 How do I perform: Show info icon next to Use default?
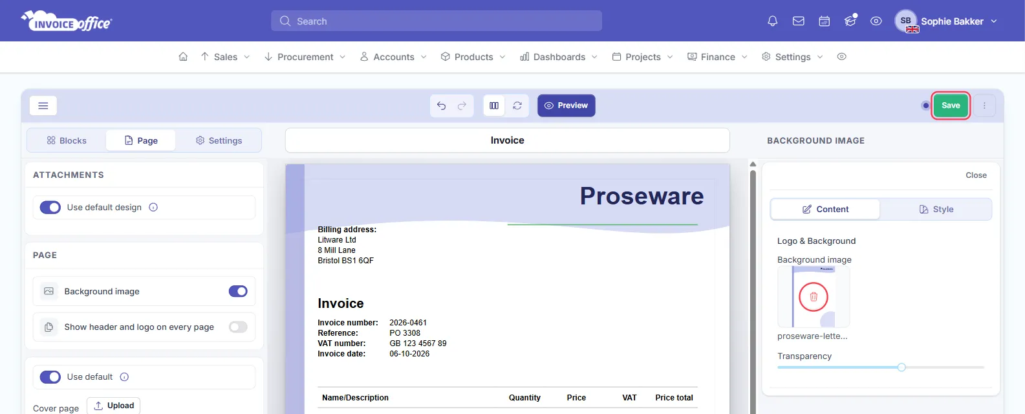124,377
